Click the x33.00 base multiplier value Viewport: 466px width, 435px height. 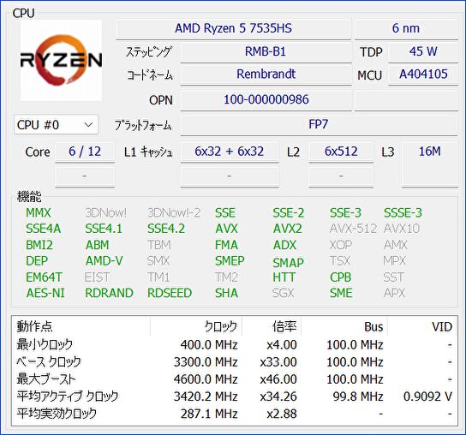278,362
